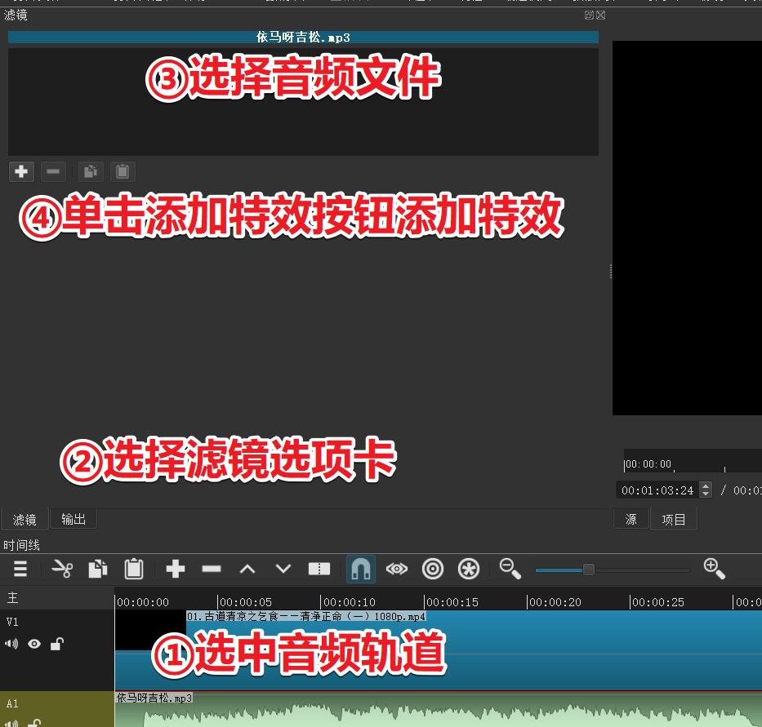
Task: Append a clip with the plus toolbar icon
Action: tap(175, 569)
